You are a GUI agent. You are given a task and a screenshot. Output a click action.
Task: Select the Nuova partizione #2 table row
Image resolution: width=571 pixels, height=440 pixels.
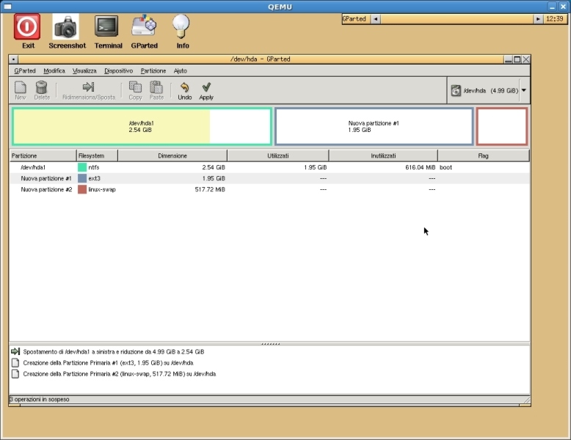click(269, 189)
